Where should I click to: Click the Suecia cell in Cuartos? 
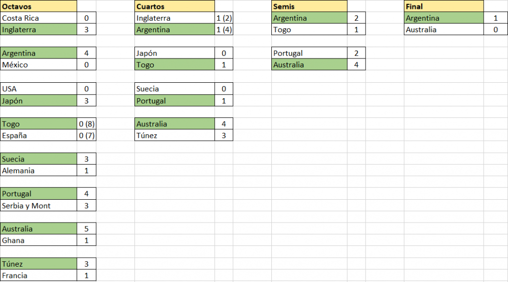[x=175, y=89]
